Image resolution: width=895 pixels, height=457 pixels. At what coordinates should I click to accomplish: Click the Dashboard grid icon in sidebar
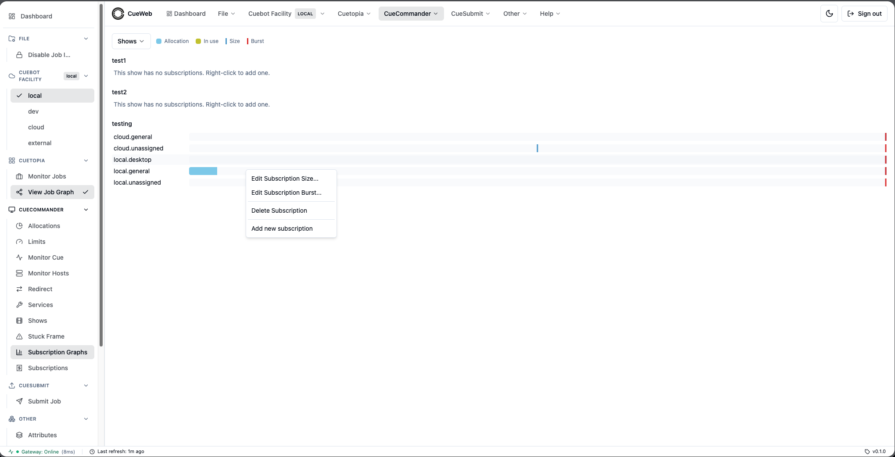pos(12,16)
